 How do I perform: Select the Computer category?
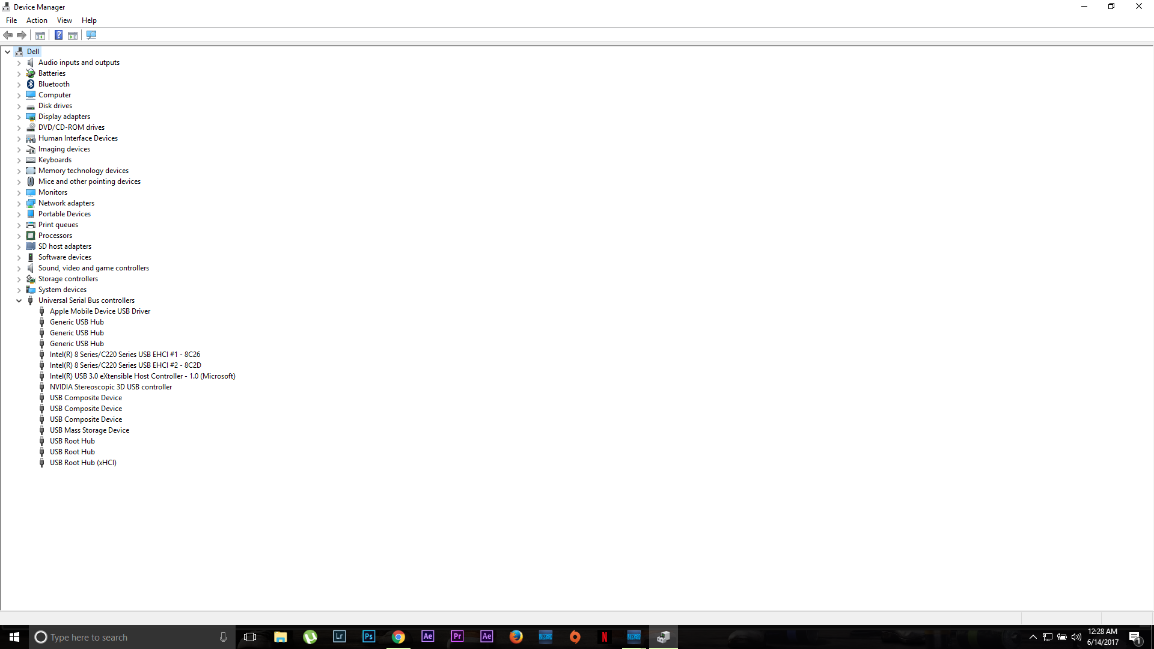pos(55,95)
